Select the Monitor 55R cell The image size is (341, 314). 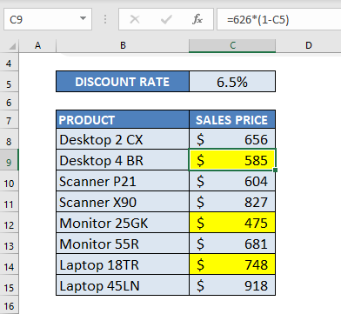point(123,244)
